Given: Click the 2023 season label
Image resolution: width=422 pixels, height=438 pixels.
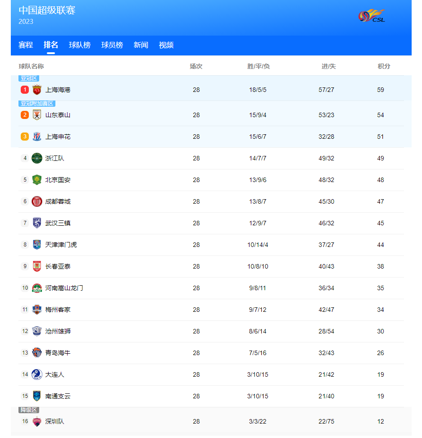Looking at the screenshot, I should click(x=26, y=22).
